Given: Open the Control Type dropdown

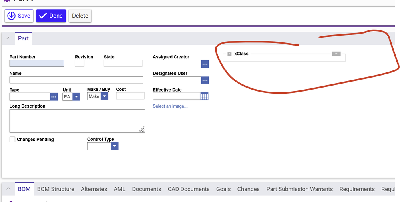Looking at the screenshot, I should pos(115,146).
